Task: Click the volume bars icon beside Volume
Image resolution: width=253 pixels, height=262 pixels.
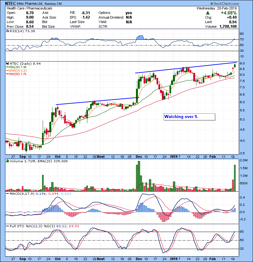Action: tap(8, 161)
